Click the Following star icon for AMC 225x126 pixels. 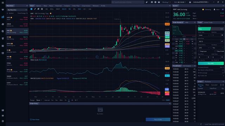pyautogui.click(x=203, y=9)
